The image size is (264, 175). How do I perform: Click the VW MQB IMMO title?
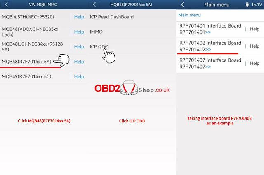[x=43, y=5]
